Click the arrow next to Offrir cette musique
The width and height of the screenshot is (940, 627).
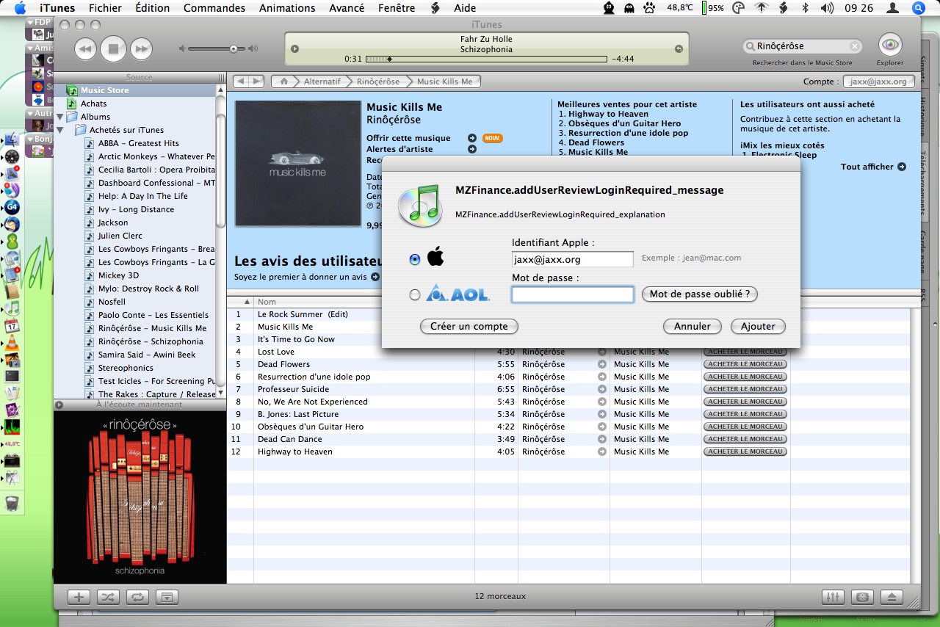click(472, 138)
